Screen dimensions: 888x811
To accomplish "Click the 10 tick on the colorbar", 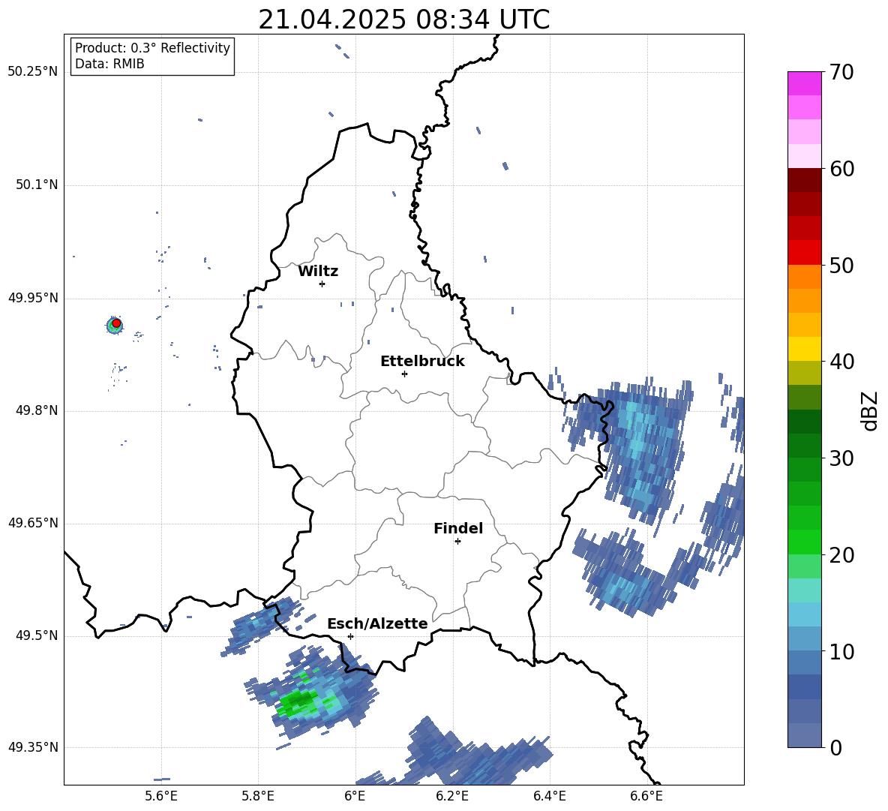I will [841, 651].
